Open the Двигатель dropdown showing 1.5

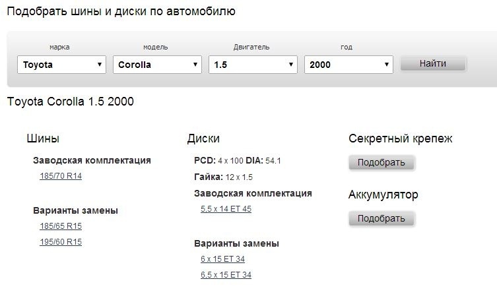tap(253, 65)
